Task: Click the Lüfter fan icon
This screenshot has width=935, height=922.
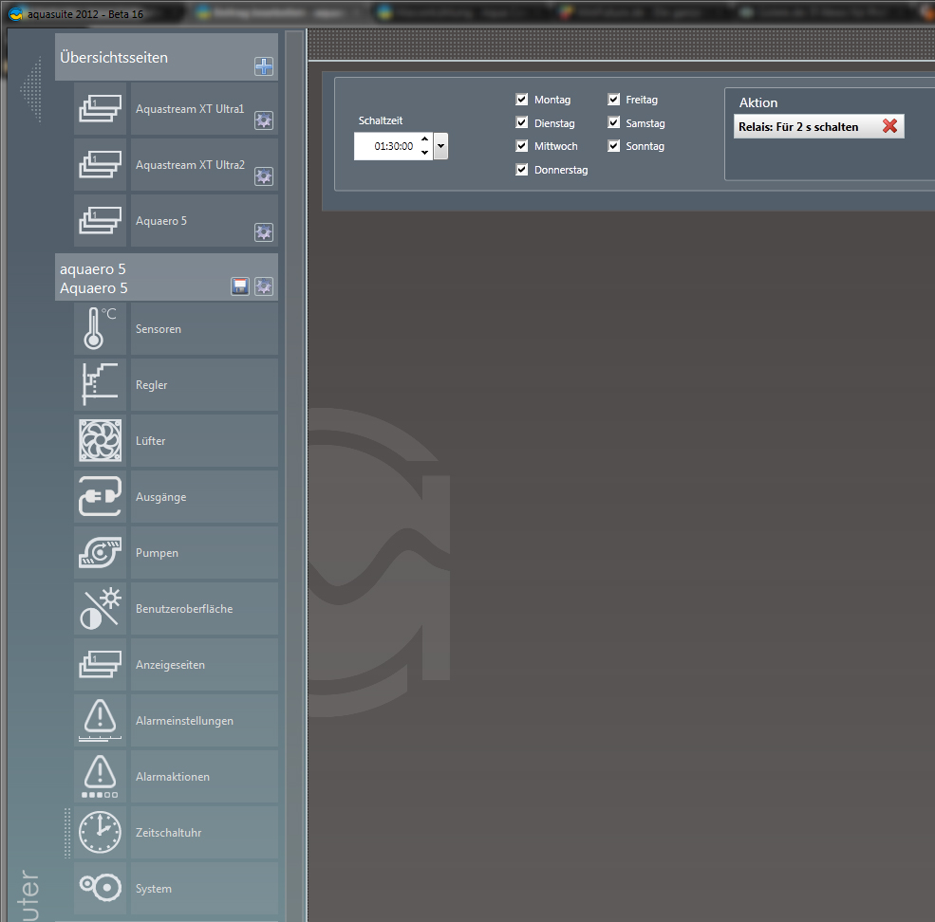Action: pos(101,440)
